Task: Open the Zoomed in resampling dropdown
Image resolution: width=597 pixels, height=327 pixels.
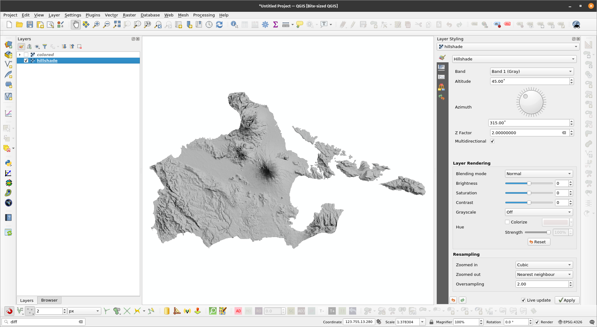Action: pos(544,265)
